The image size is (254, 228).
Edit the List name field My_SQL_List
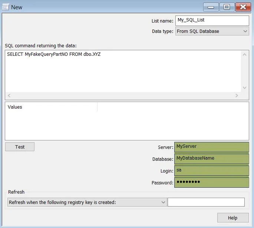click(212, 20)
